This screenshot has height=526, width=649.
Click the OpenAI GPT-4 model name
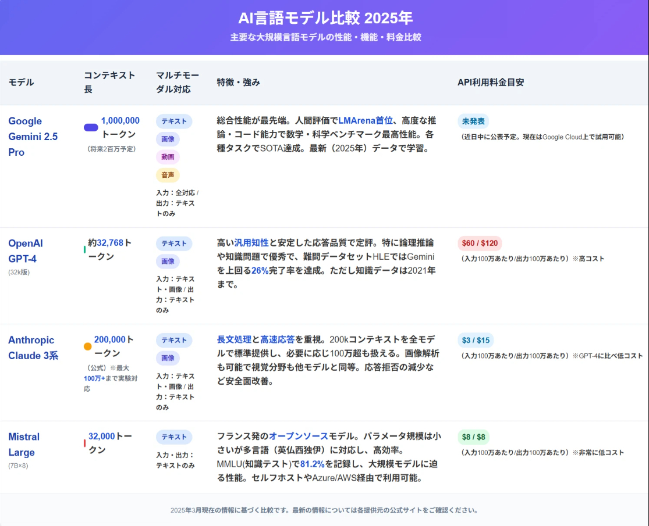point(25,251)
